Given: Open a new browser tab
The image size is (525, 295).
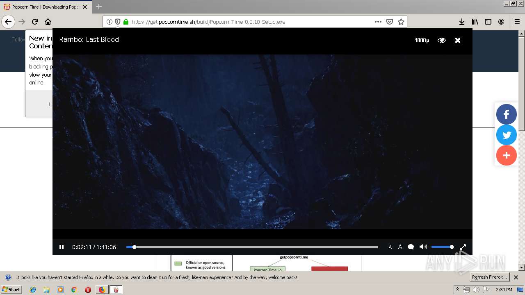Looking at the screenshot, I should click(x=99, y=7).
